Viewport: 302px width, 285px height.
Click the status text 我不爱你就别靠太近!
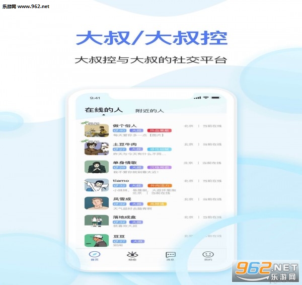[136, 172]
